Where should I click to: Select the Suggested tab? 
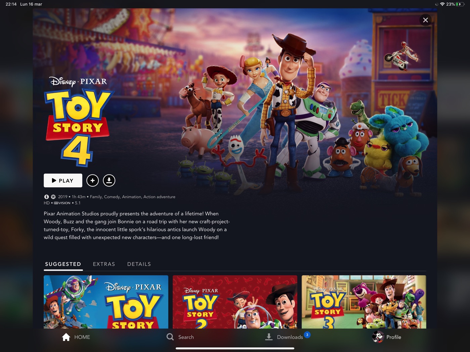coord(63,264)
